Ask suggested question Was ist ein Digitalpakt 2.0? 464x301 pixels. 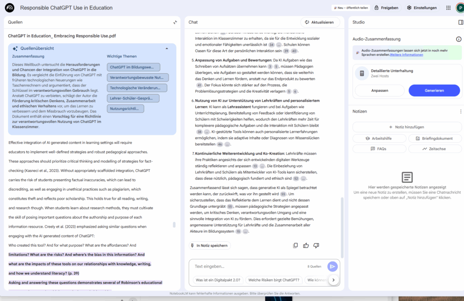(x=218, y=280)
